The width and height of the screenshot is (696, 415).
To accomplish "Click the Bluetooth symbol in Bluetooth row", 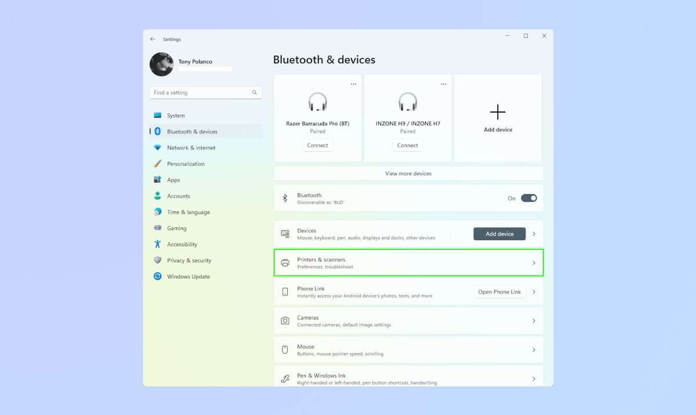I will coord(285,199).
